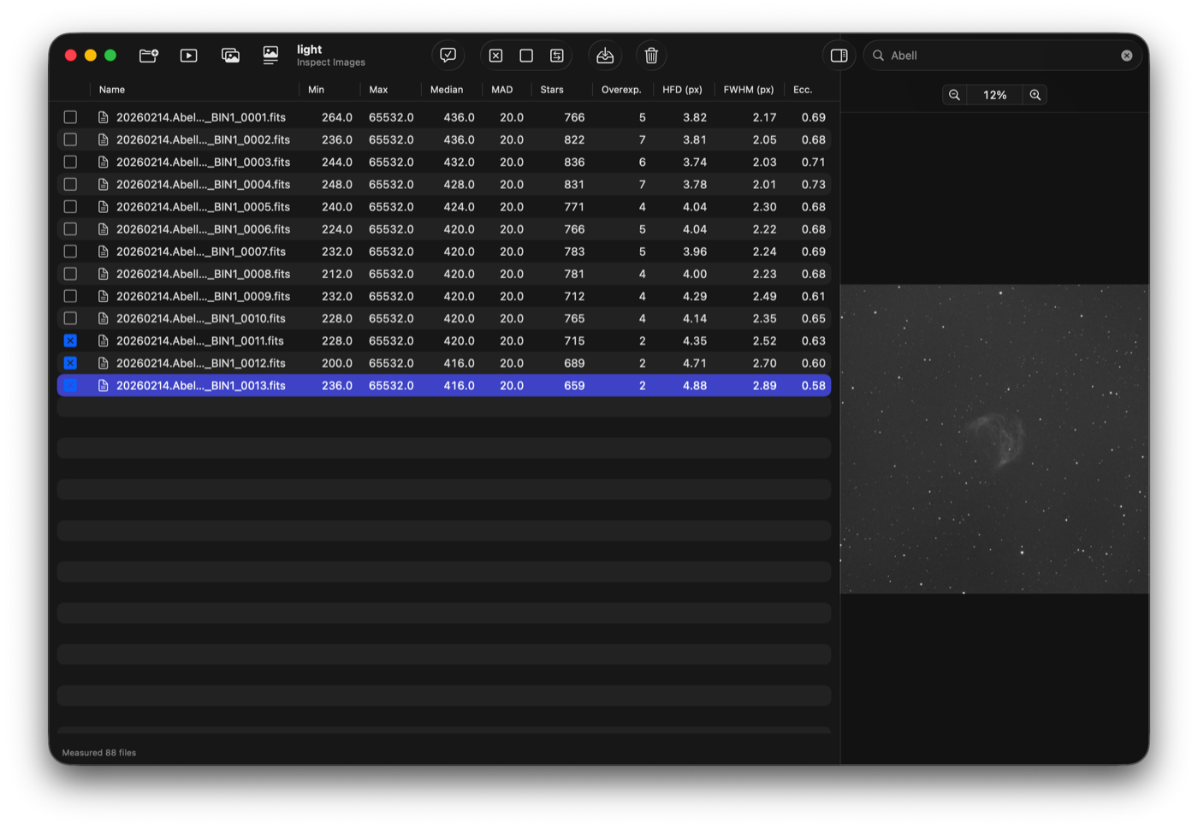
Task: Click the tray download arrow icon
Action: click(x=605, y=56)
